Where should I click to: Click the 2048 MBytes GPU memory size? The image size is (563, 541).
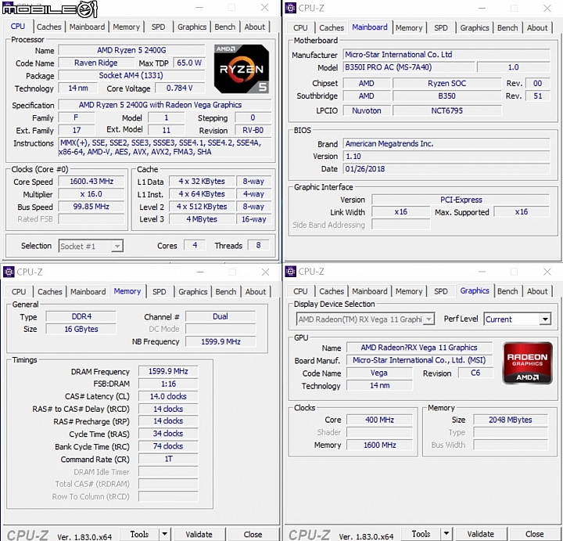click(510, 420)
